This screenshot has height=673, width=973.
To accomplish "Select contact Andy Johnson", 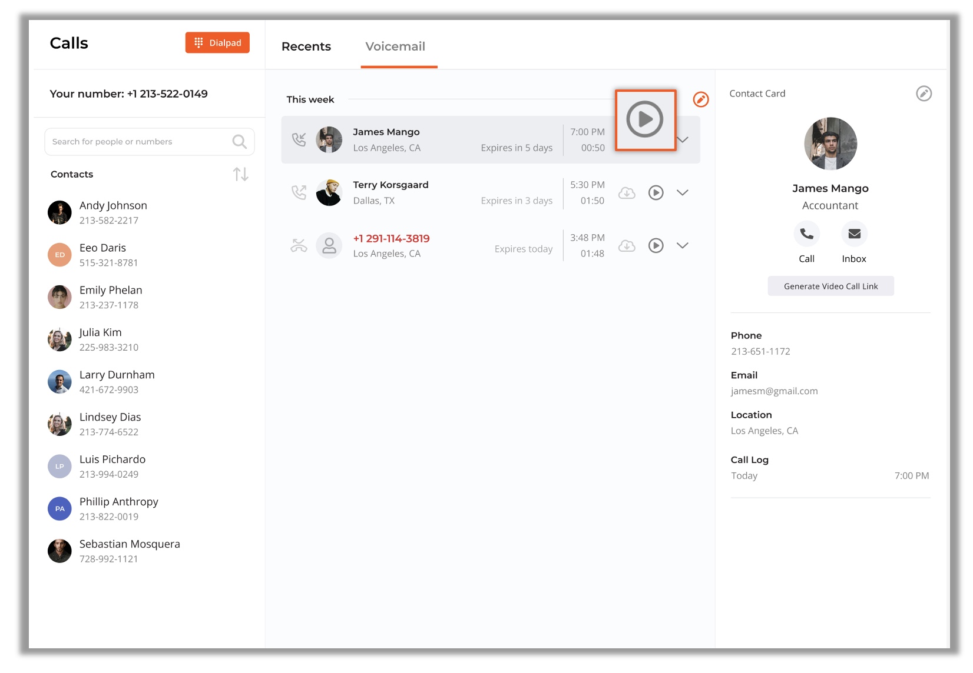I will [150, 213].
